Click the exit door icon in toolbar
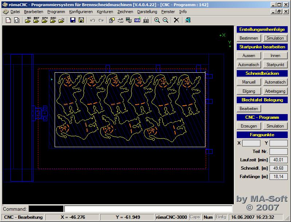The width and height of the screenshot is (291, 222). point(188,20)
